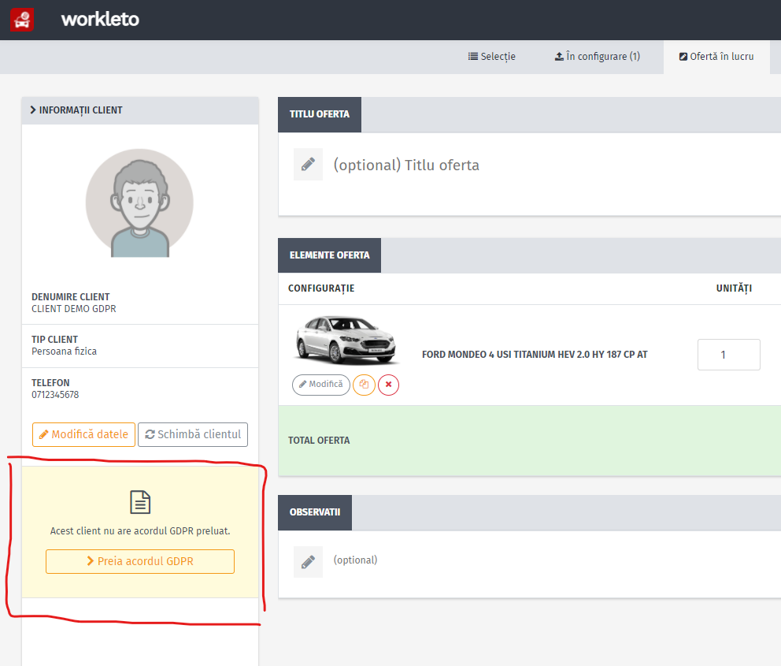Click the workleto brand name
Viewport: 781px width, 666px height.
point(100,20)
